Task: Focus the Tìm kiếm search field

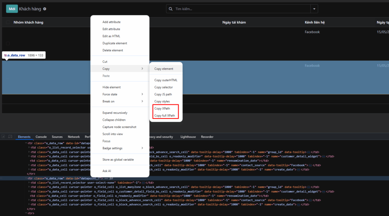Action: click(x=242, y=9)
